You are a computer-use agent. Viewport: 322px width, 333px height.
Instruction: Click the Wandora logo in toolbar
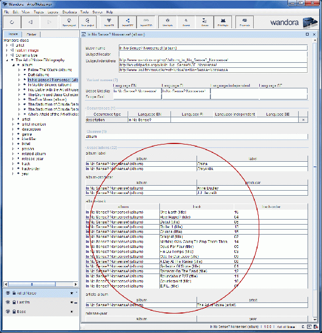294,22
